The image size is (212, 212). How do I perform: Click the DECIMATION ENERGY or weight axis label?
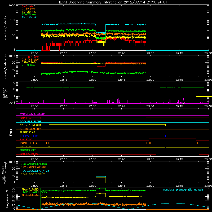pos(4,172)
